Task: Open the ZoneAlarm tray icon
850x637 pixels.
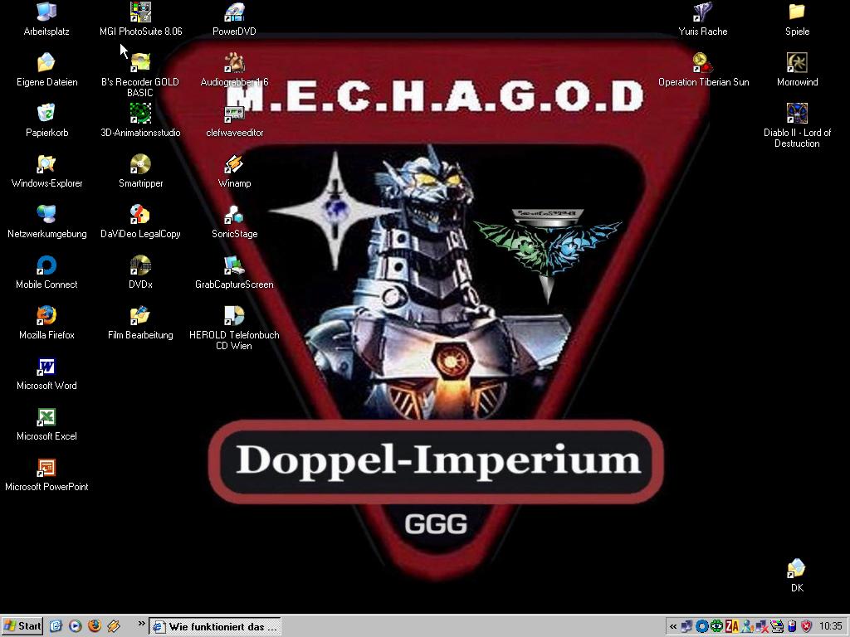Action: tap(731, 626)
